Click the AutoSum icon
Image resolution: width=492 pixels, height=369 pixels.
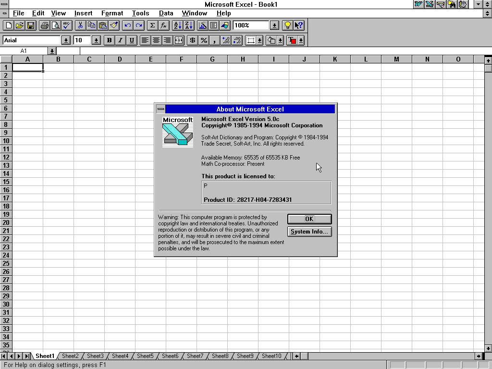click(151, 25)
